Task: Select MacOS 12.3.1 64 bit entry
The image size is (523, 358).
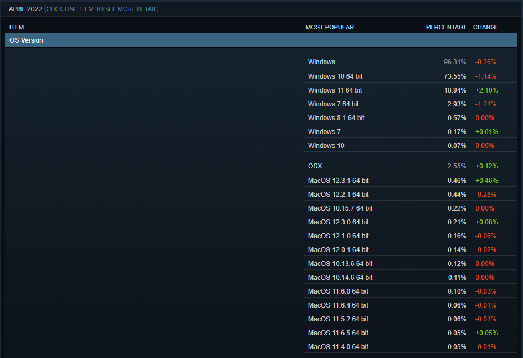Action: tap(410, 181)
